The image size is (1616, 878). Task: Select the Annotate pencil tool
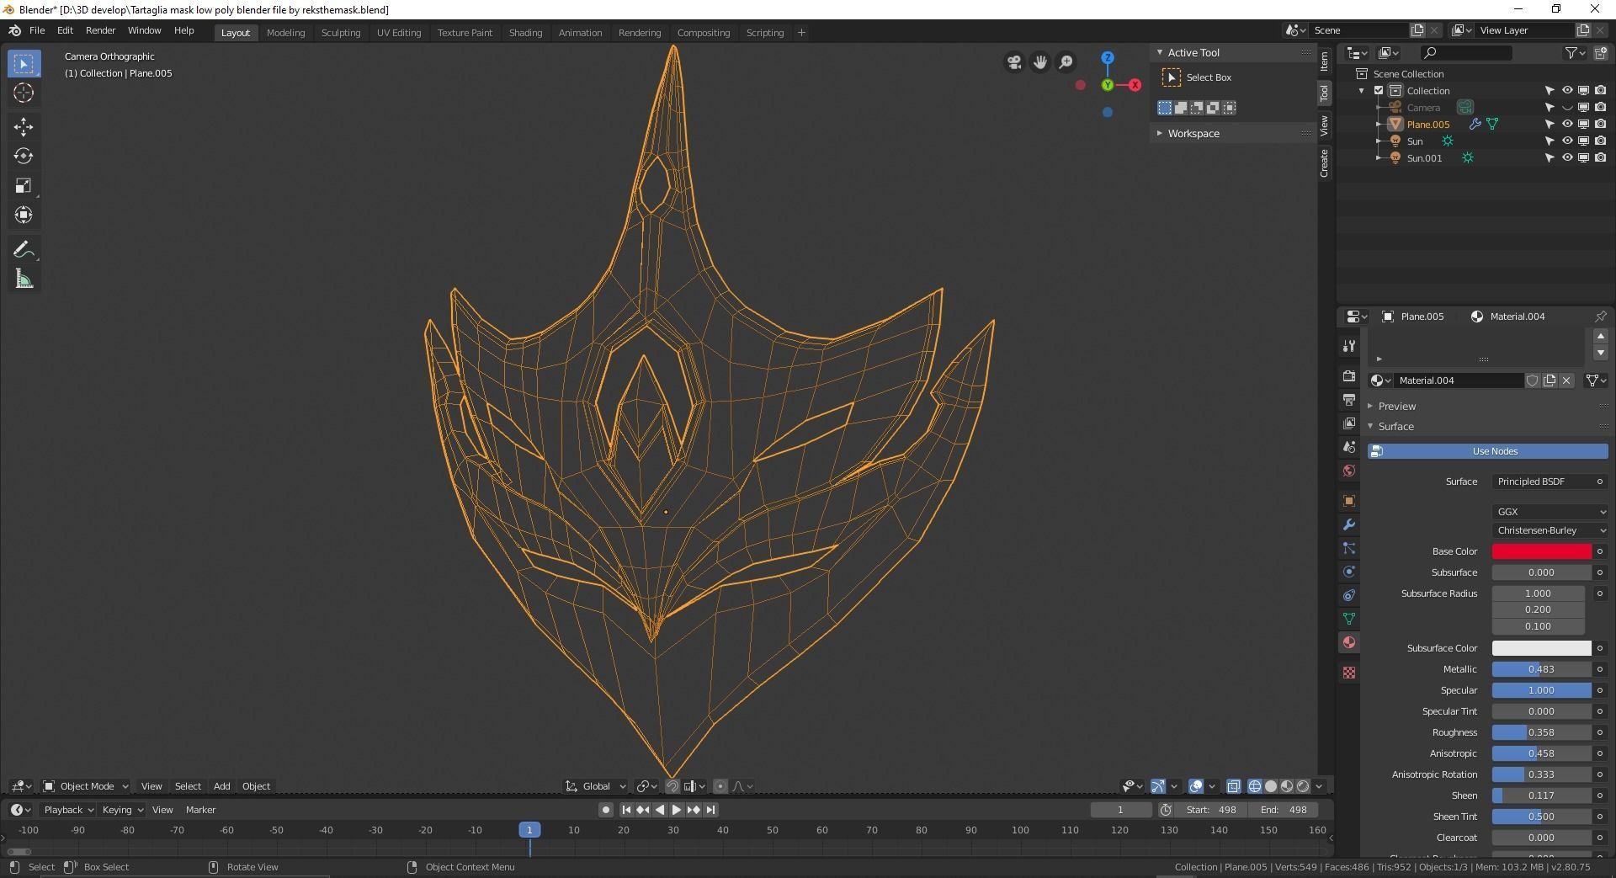[24, 250]
